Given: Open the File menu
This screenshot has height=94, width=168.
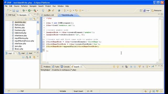Looking at the screenshot, I should [x=6, y=6].
